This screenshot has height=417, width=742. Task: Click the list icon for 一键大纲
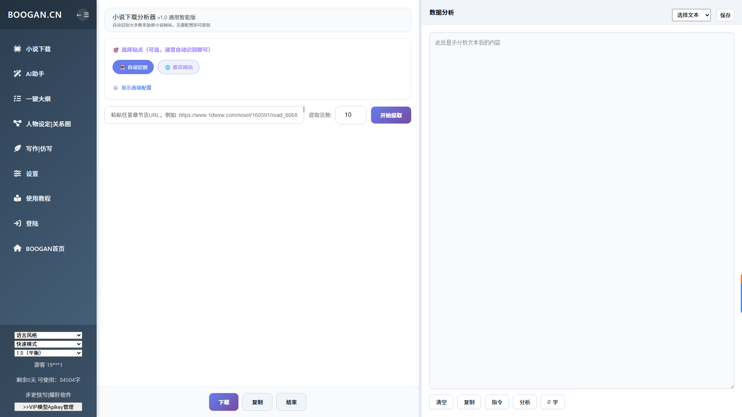(x=17, y=98)
